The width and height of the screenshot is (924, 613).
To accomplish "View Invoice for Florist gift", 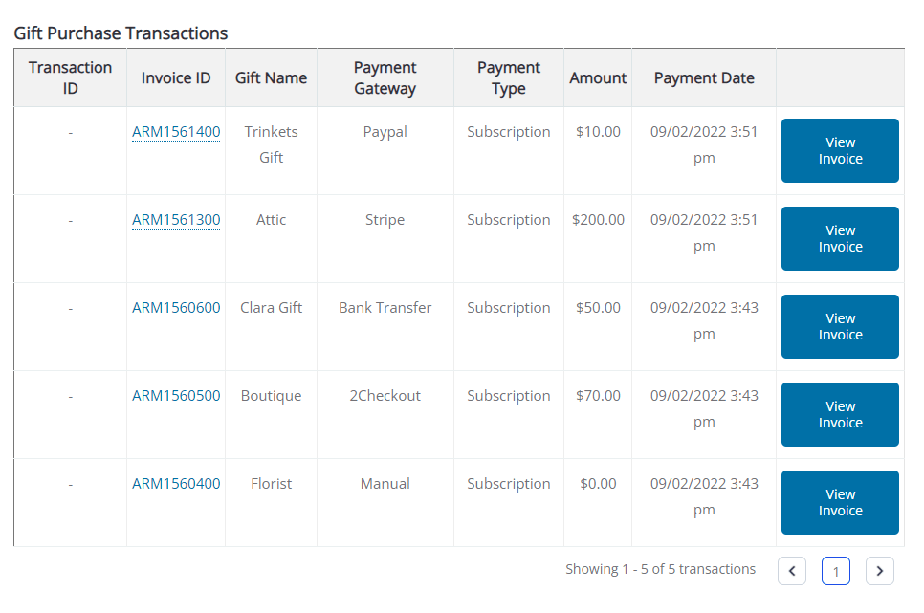I will click(840, 502).
